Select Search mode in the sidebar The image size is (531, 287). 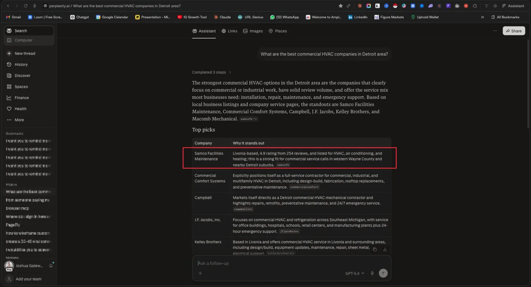[x=29, y=31]
